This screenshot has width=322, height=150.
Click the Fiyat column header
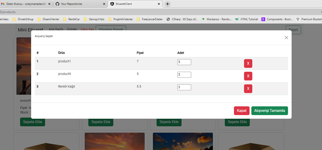(140, 53)
